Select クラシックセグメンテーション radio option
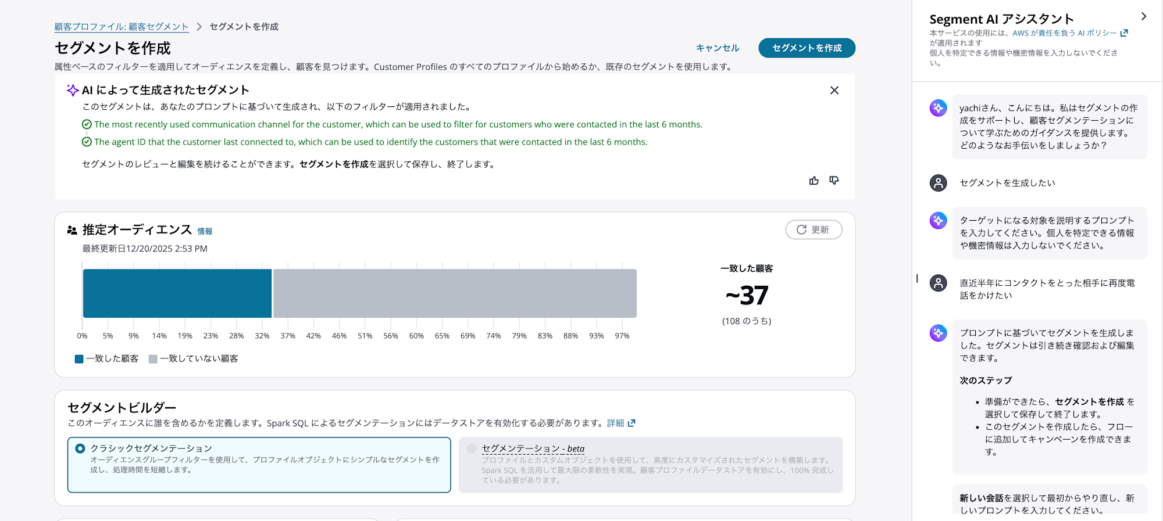1163x521 pixels. (80, 448)
